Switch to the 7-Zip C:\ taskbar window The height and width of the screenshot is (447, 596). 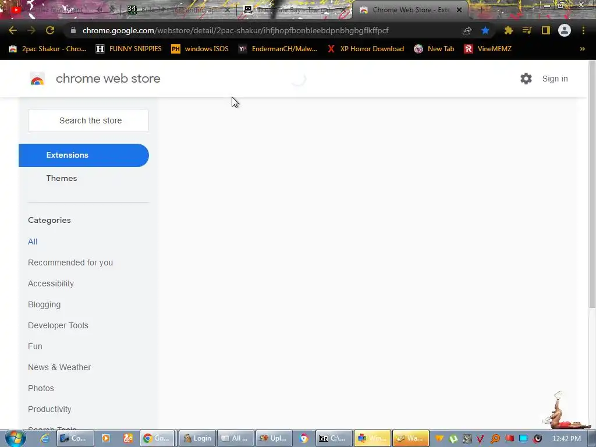333,438
